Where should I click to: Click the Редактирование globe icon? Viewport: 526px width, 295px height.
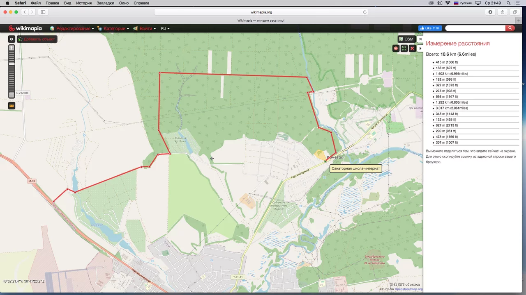point(52,28)
